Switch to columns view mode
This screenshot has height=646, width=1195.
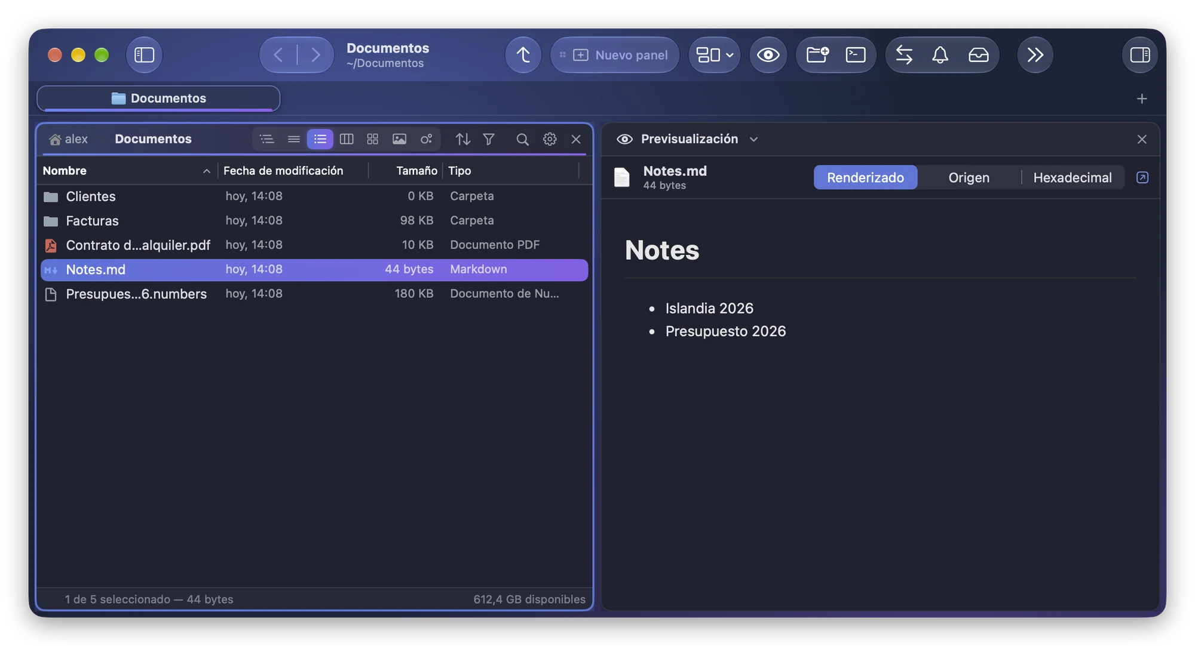point(347,139)
